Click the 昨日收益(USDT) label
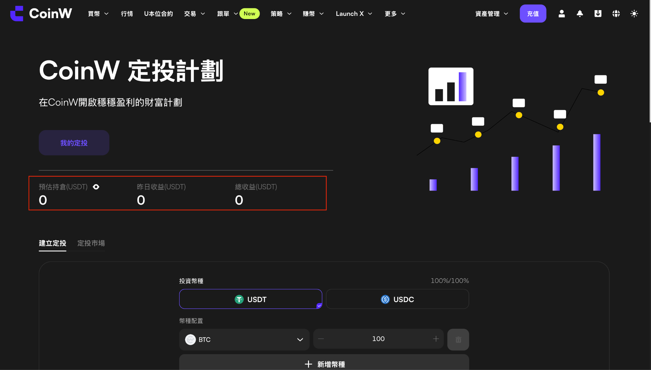 pos(161,187)
